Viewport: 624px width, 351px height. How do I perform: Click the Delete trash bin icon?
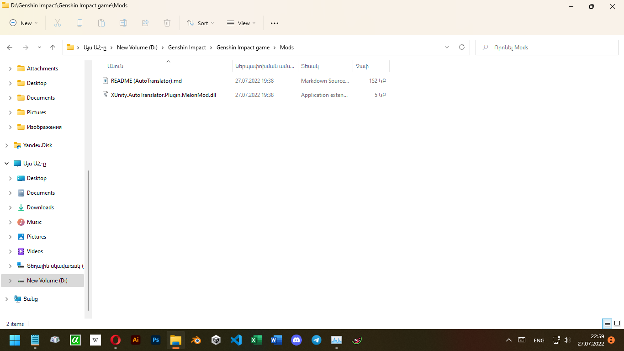tap(167, 23)
